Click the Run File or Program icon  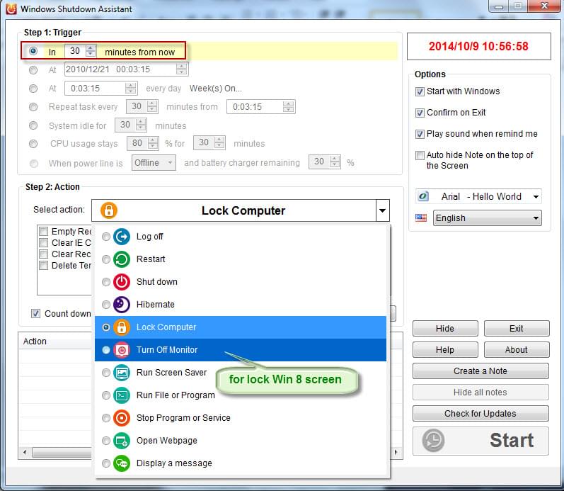tap(122, 395)
